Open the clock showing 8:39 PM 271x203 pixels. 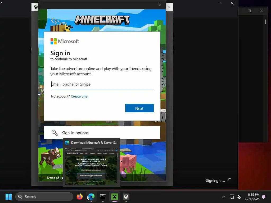tap(252, 197)
